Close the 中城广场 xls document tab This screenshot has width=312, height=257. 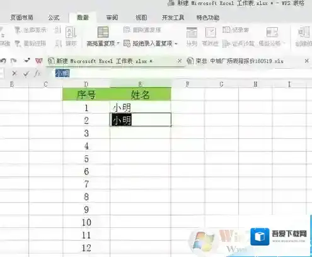coord(306,61)
